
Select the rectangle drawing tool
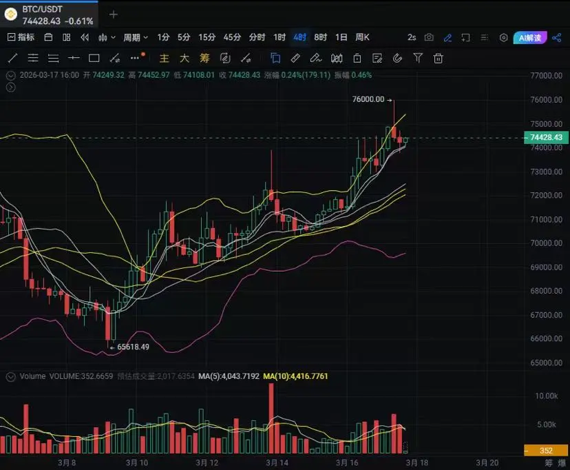pyautogui.click(x=94, y=58)
